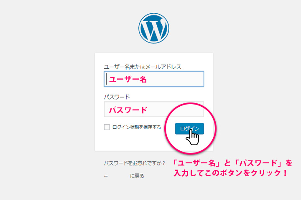
Task: Enable the ログイン状態を保存する checkbox
Action: tap(107, 127)
